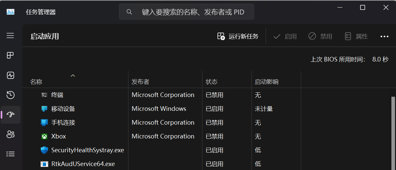Click the 禁用 disable button

(x=320, y=36)
